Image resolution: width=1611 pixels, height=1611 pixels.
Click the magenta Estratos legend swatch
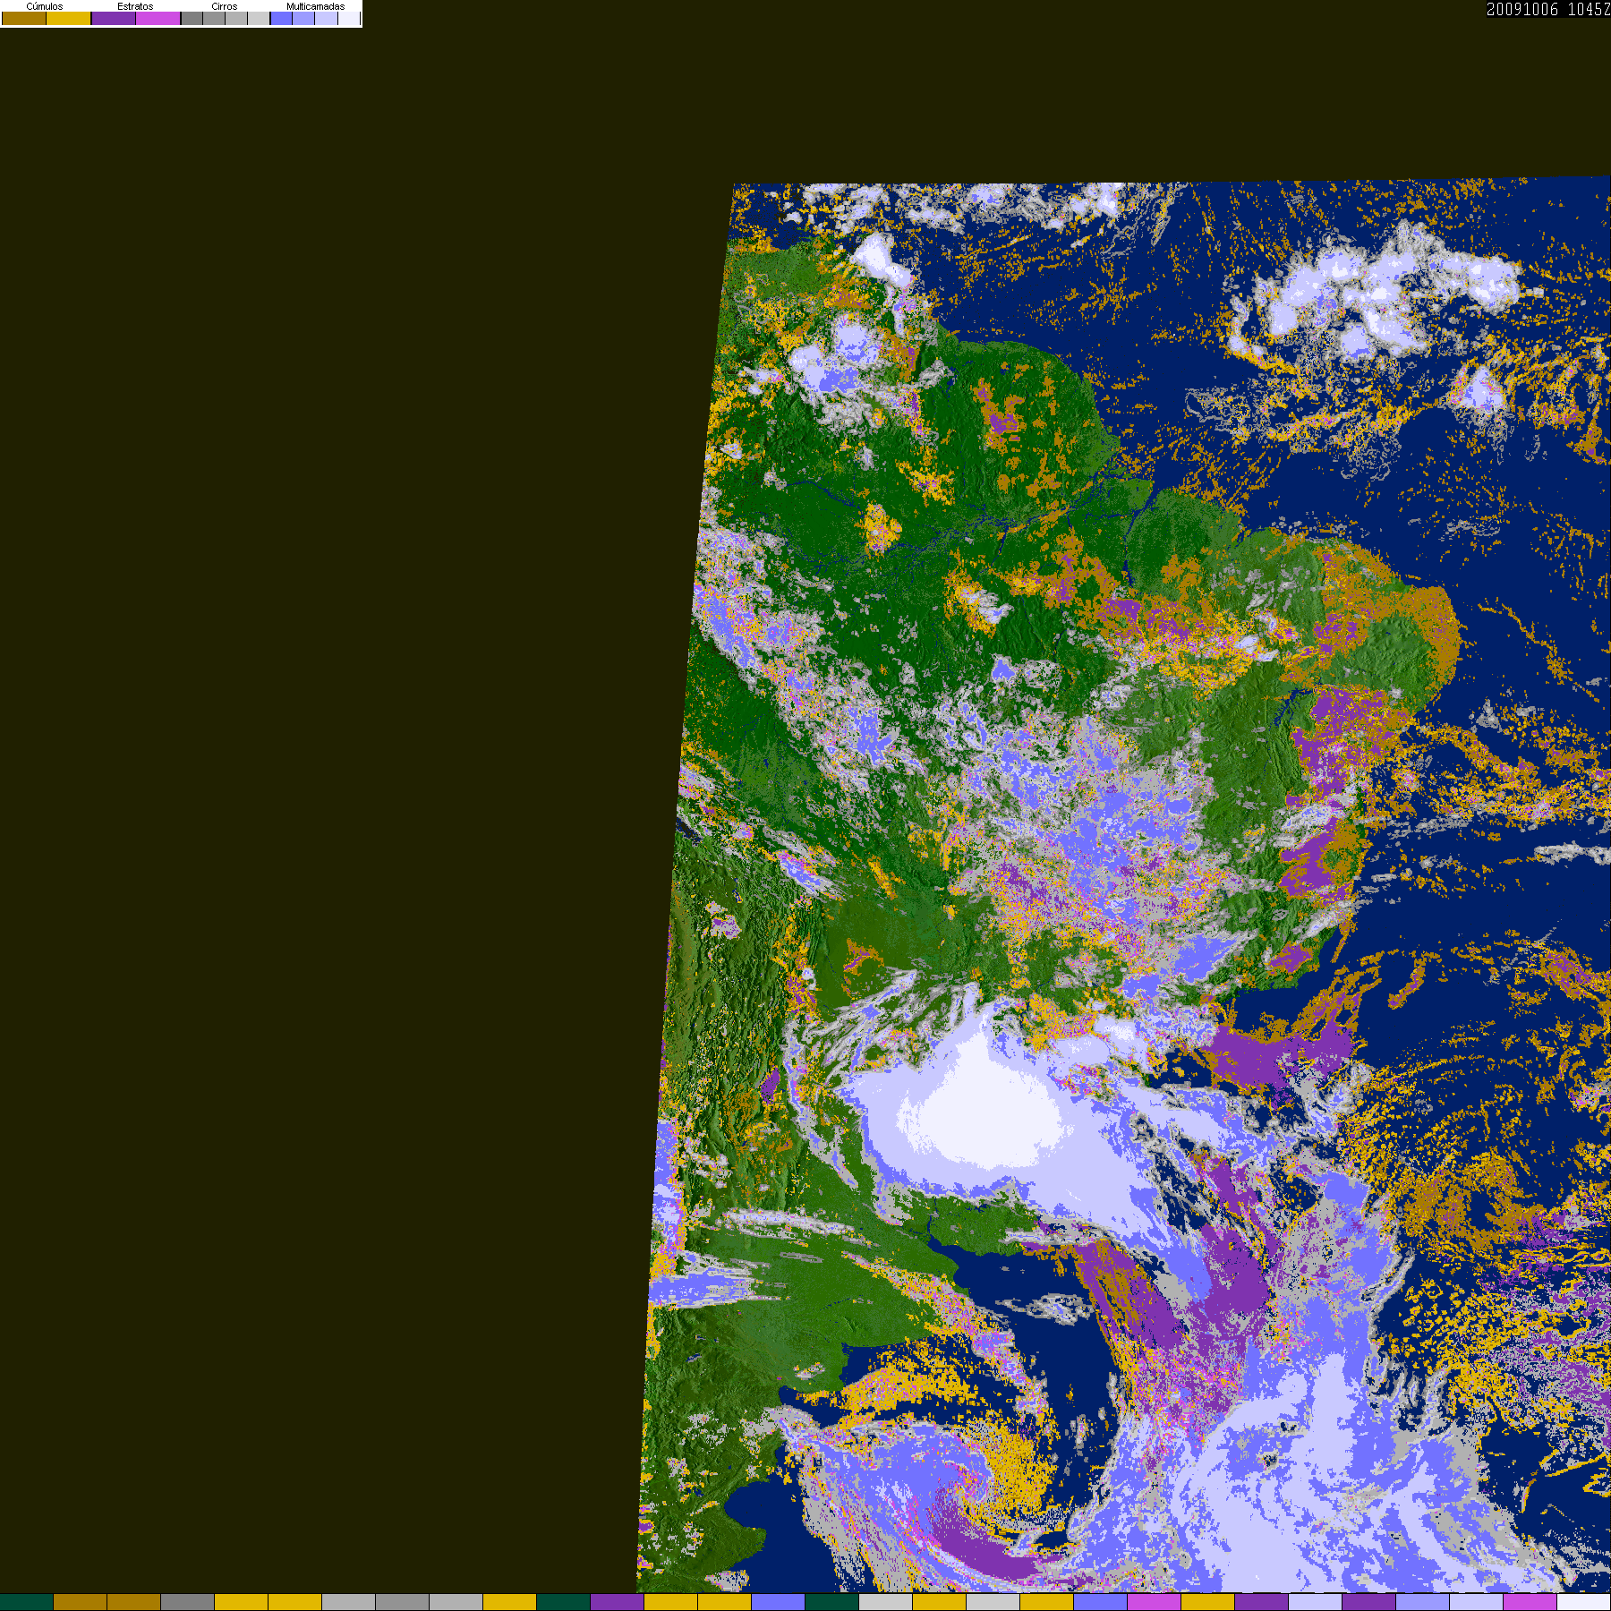click(158, 18)
